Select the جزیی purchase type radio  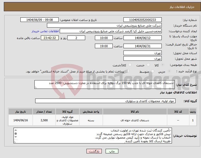pos(169,71)
